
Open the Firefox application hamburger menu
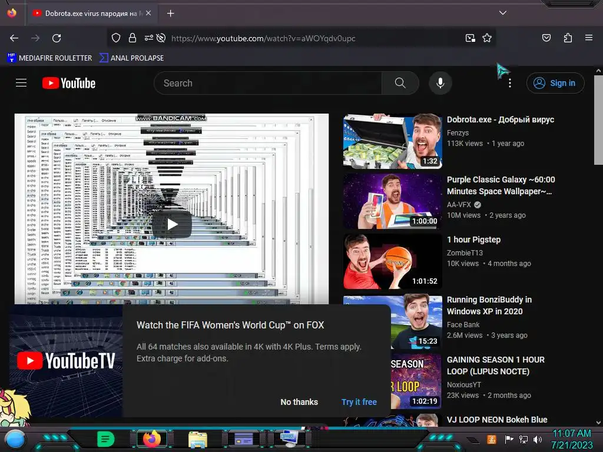pos(589,38)
